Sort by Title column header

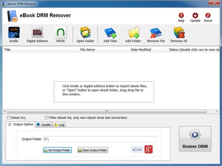pos(40,50)
